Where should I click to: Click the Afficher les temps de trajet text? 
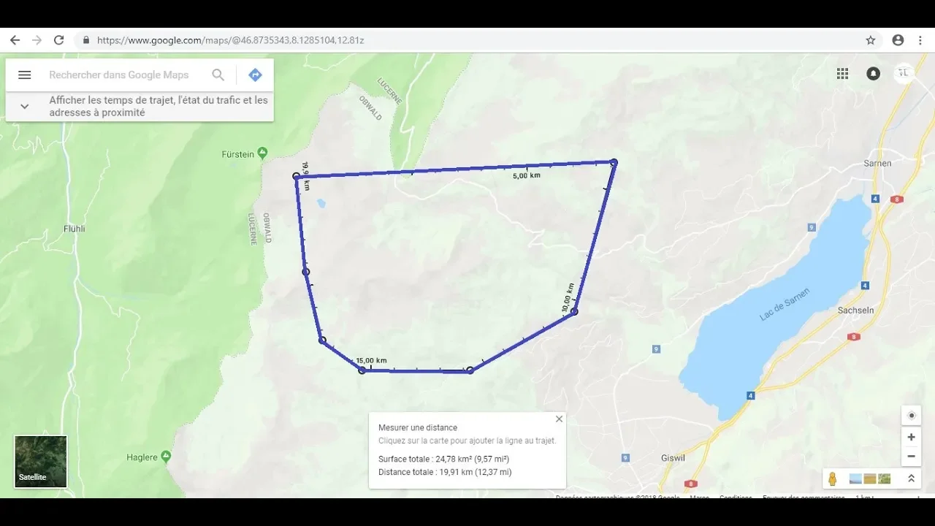coord(159,106)
